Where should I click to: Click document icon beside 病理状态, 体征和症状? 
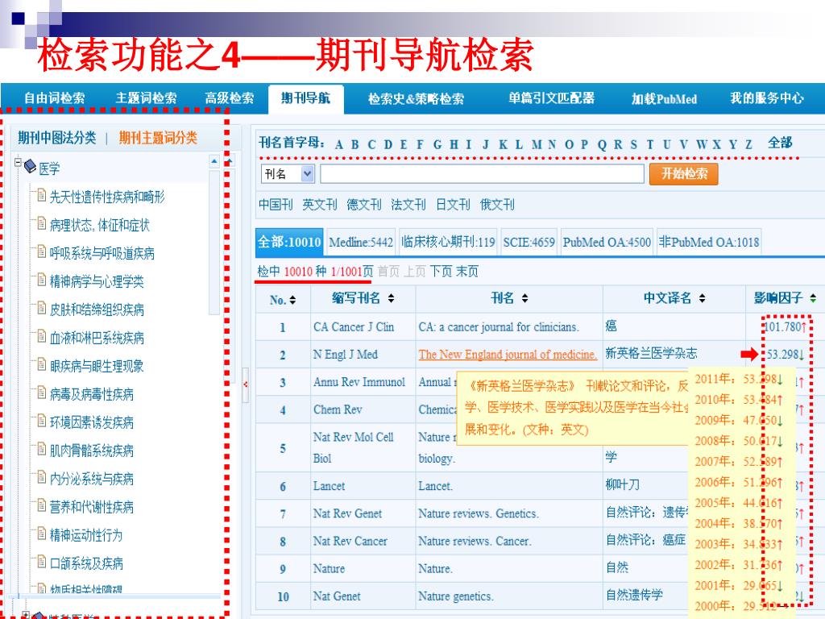pyautogui.click(x=42, y=224)
